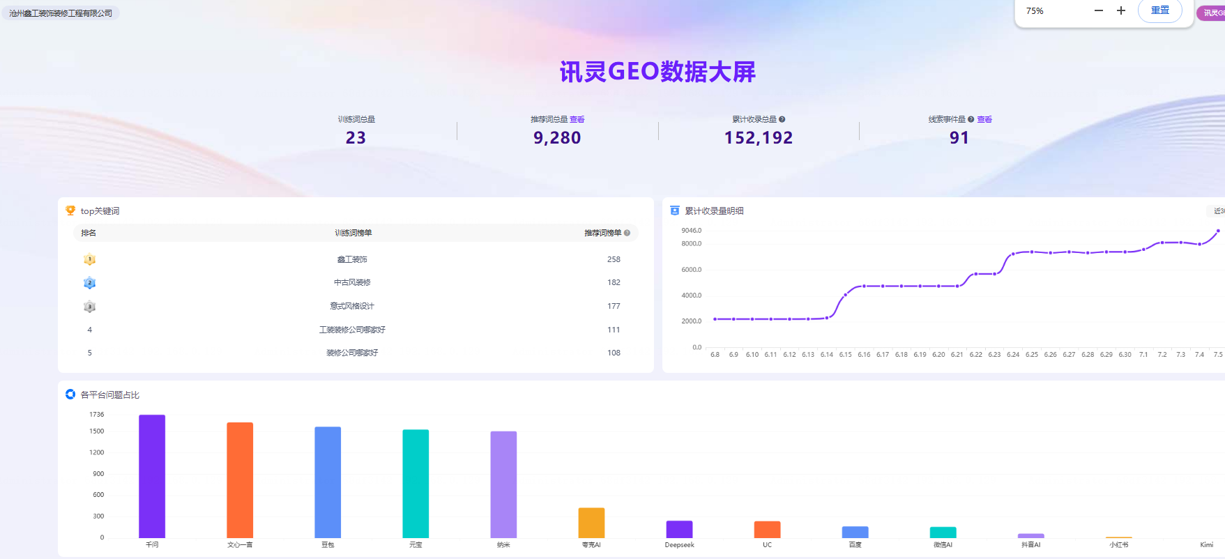
Task: Click the icon beside 累计收录量明细 title
Action: click(675, 210)
